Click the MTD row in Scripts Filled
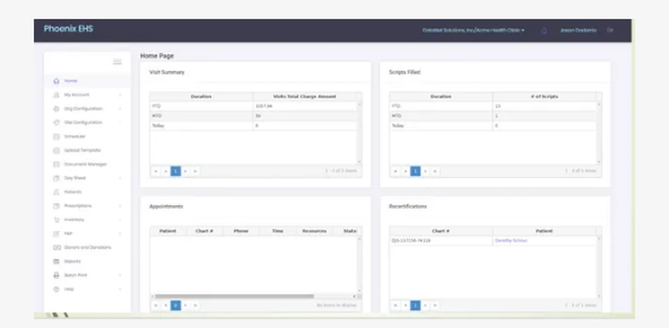The image size is (669, 328). pos(493,116)
